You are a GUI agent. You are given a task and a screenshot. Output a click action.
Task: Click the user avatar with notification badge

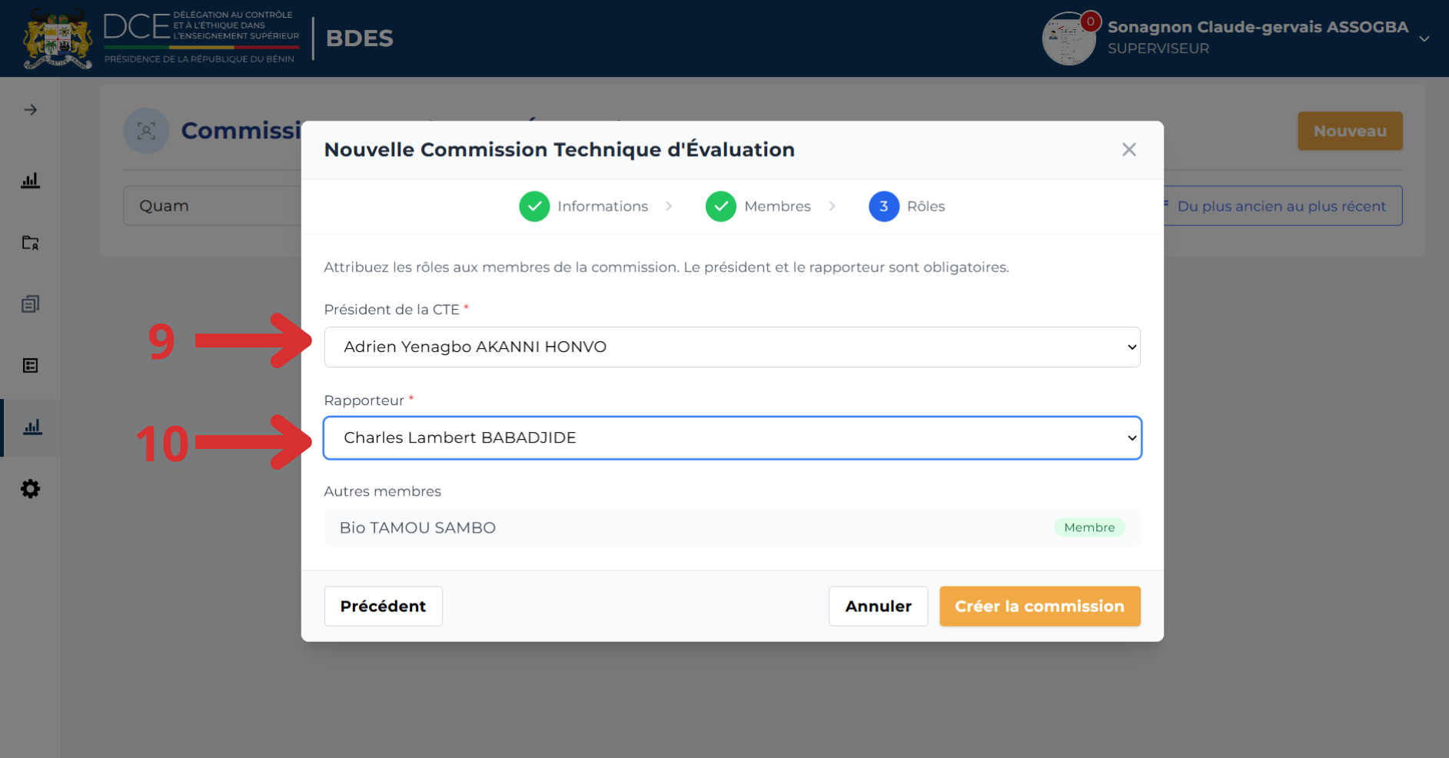coord(1069,38)
